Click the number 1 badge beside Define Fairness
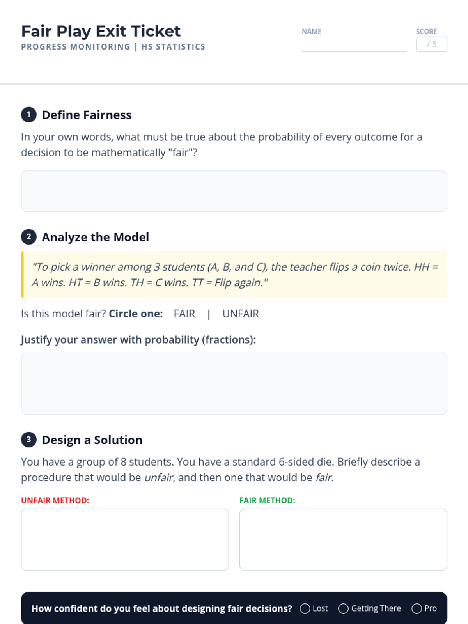468x624 pixels. coord(28,115)
